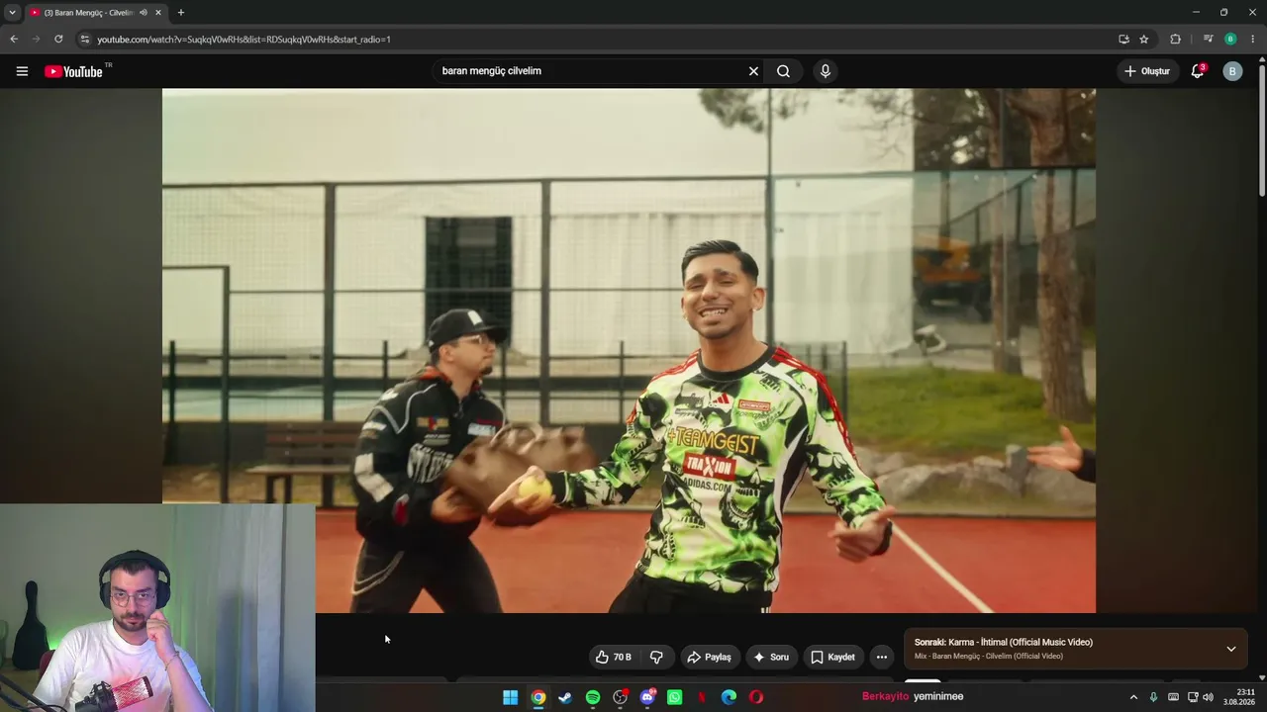This screenshot has width=1267, height=712.
Task: Close the Baran Mengüç tab
Action: (158, 13)
